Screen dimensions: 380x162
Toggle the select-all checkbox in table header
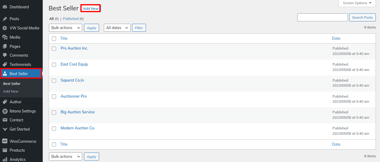click(x=54, y=39)
